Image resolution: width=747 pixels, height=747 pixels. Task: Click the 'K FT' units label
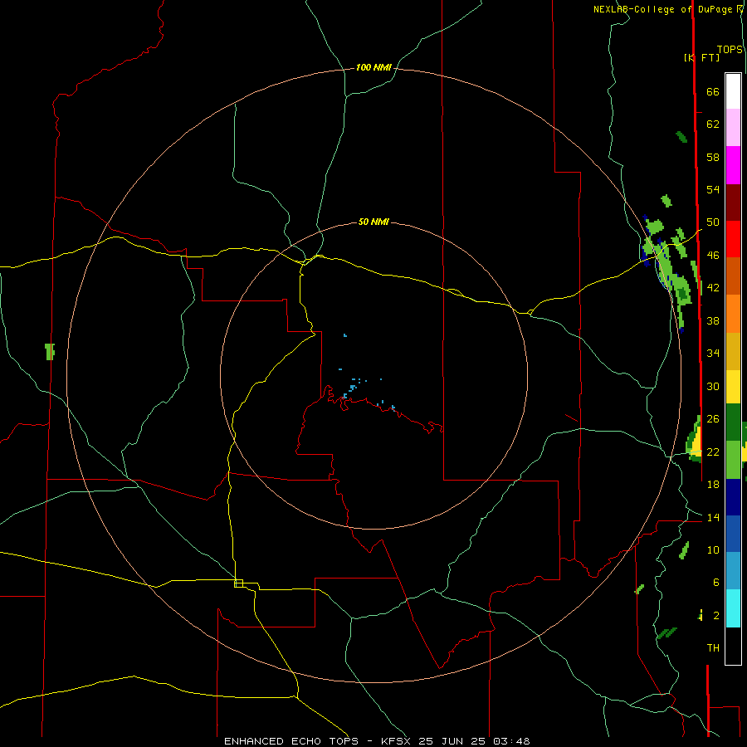tap(701, 57)
